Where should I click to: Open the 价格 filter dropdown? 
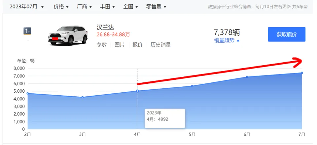(x=61, y=7)
